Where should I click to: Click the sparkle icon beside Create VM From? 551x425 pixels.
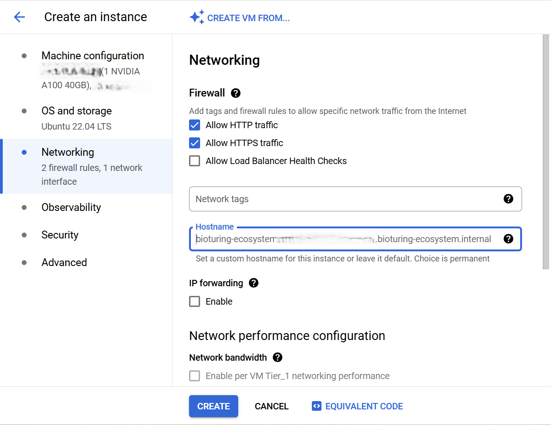tap(196, 17)
